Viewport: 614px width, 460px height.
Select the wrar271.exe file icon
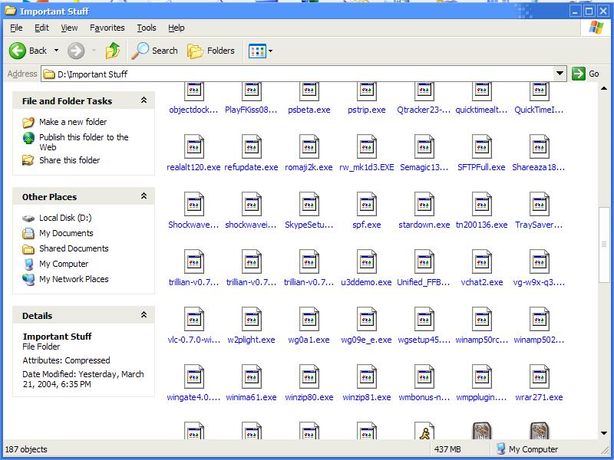tap(540, 376)
